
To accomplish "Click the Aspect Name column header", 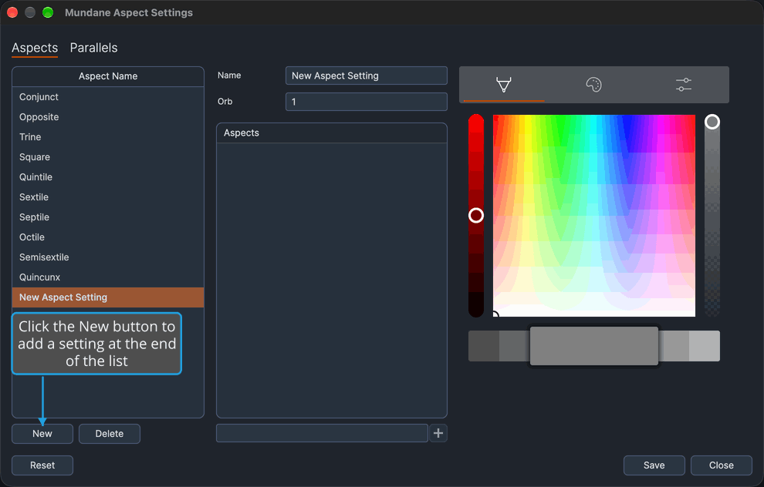I will coord(108,76).
